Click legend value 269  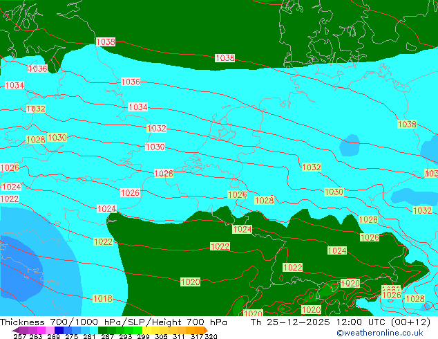[54, 336]
